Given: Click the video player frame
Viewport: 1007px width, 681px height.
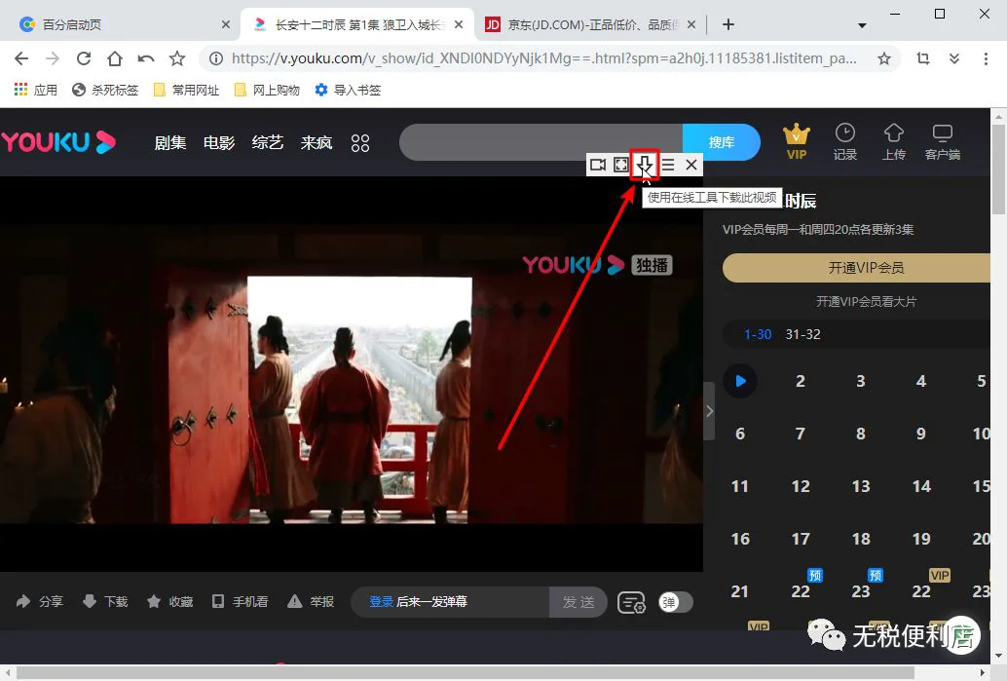Looking at the screenshot, I should [352, 374].
